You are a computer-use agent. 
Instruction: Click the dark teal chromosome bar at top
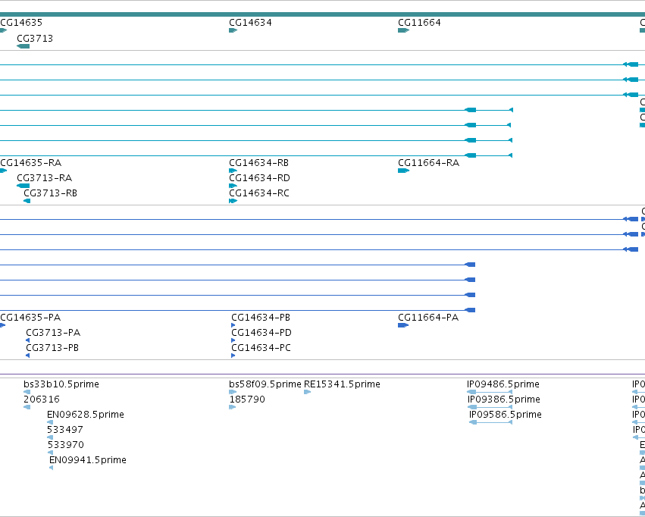[x=323, y=14]
